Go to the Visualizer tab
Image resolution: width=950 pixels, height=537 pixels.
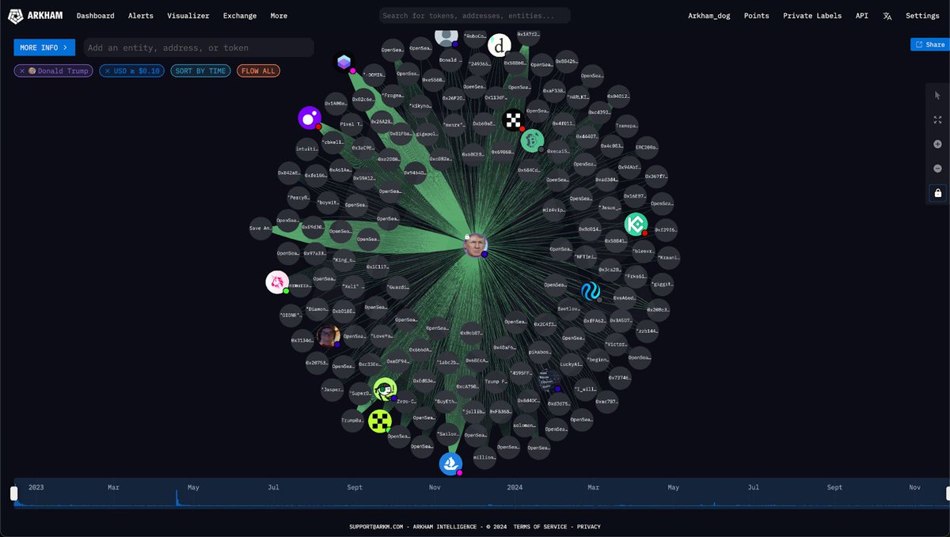[188, 16]
